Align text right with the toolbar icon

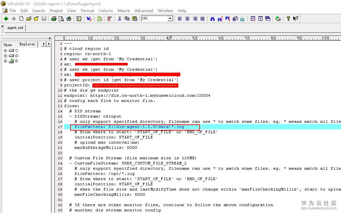pyautogui.click(x=195, y=19)
